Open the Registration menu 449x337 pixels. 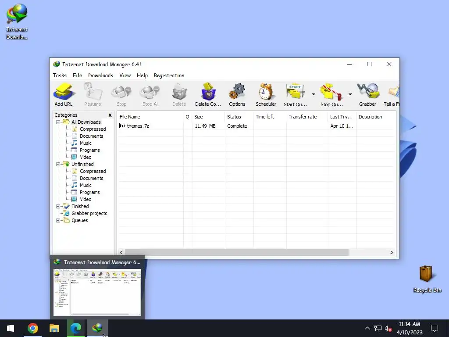coord(169,75)
